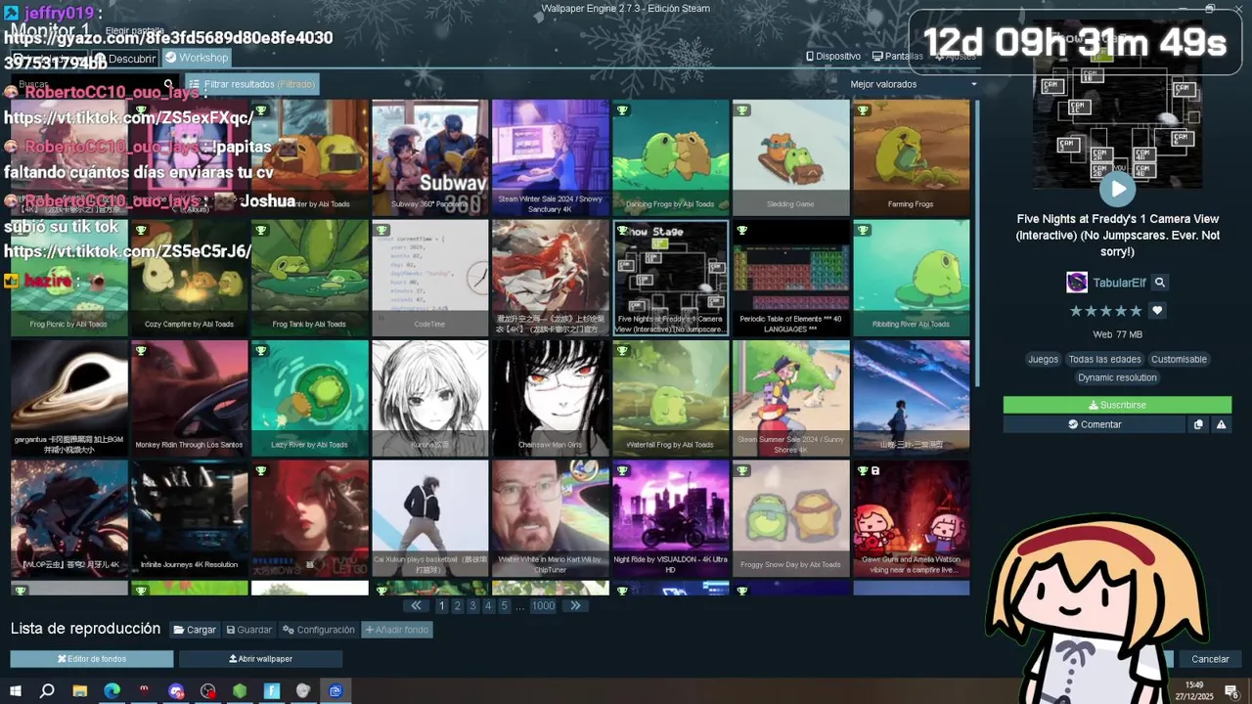Subscribe with green Suscribirse button

pos(1117,405)
